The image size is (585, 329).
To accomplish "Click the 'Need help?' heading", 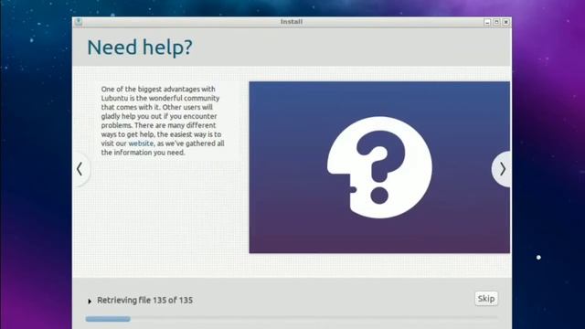I will click(140, 48).
